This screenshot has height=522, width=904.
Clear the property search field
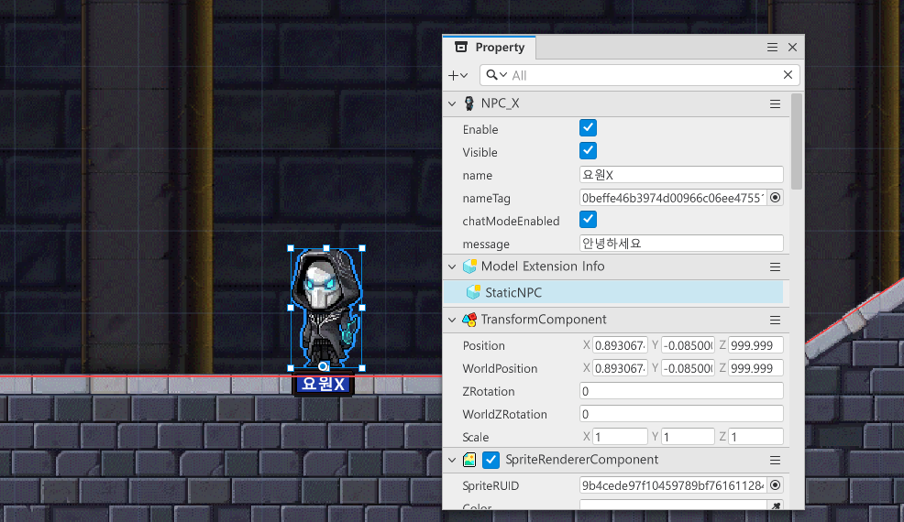coord(788,75)
